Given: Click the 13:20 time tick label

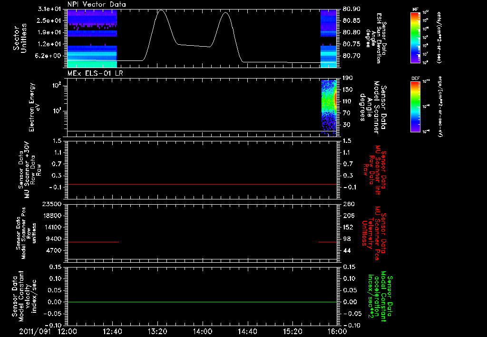Looking at the screenshot, I should click(157, 331).
